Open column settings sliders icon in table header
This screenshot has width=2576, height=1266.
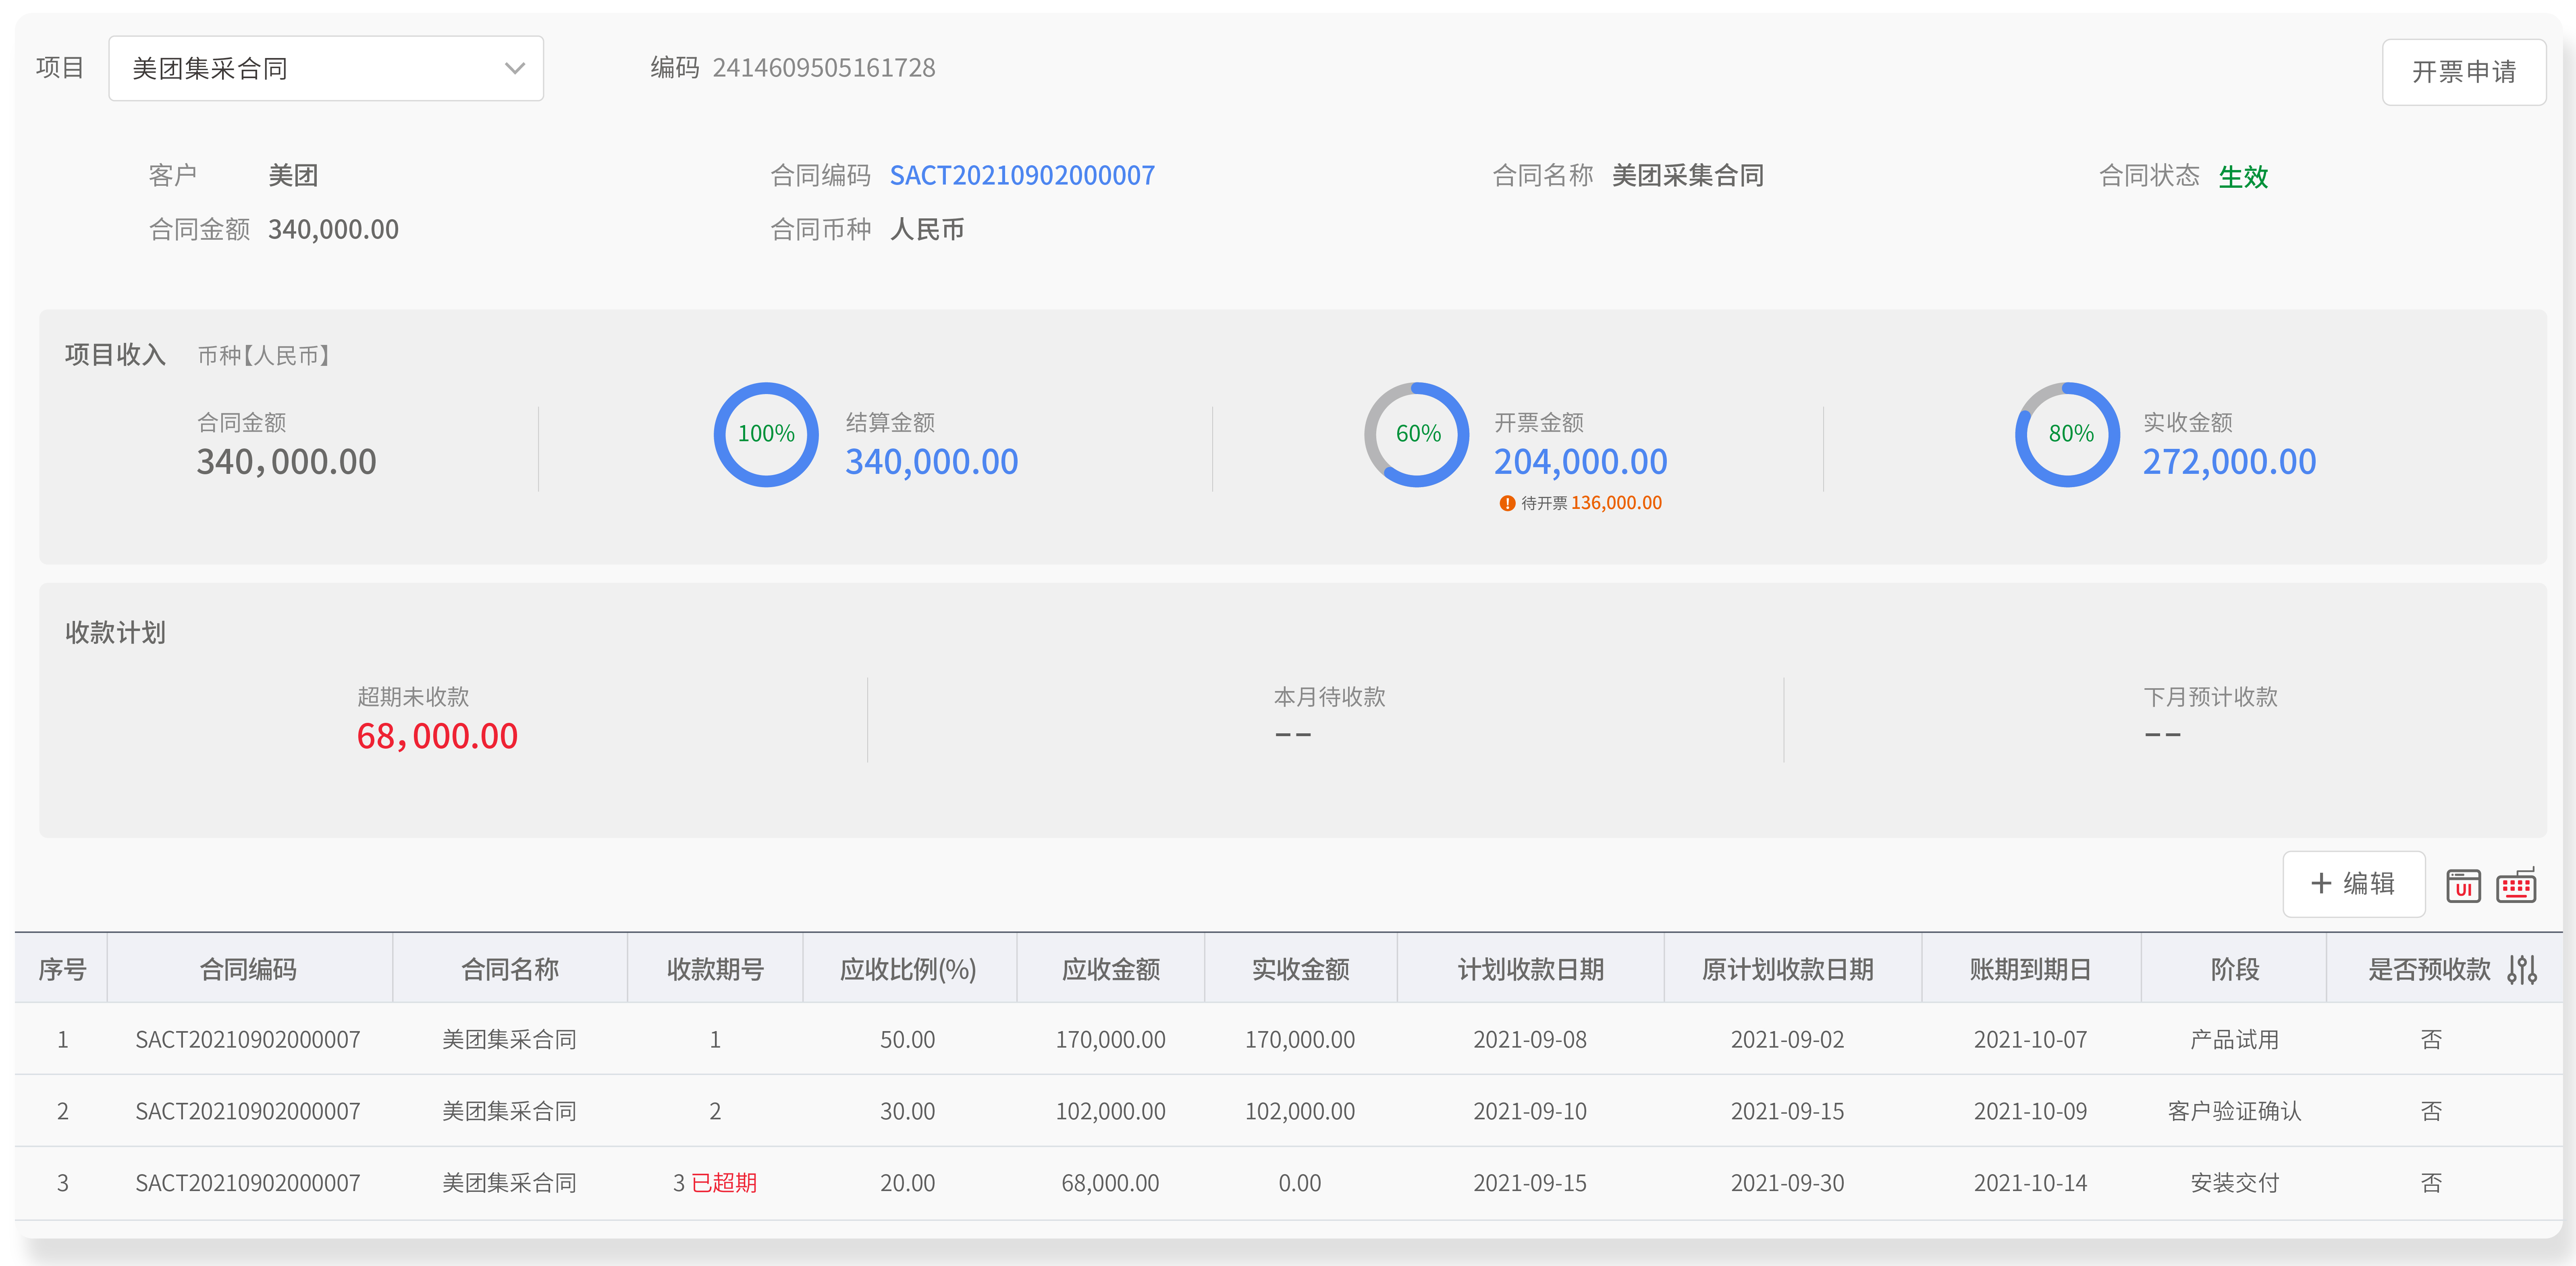(x=2522, y=969)
